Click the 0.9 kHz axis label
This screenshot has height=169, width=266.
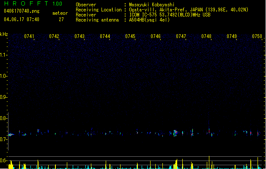(x=4, y=97)
